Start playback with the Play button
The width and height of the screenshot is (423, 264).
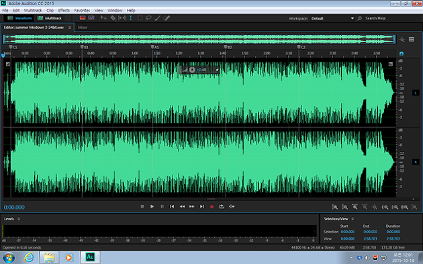[x=152, y=206]
